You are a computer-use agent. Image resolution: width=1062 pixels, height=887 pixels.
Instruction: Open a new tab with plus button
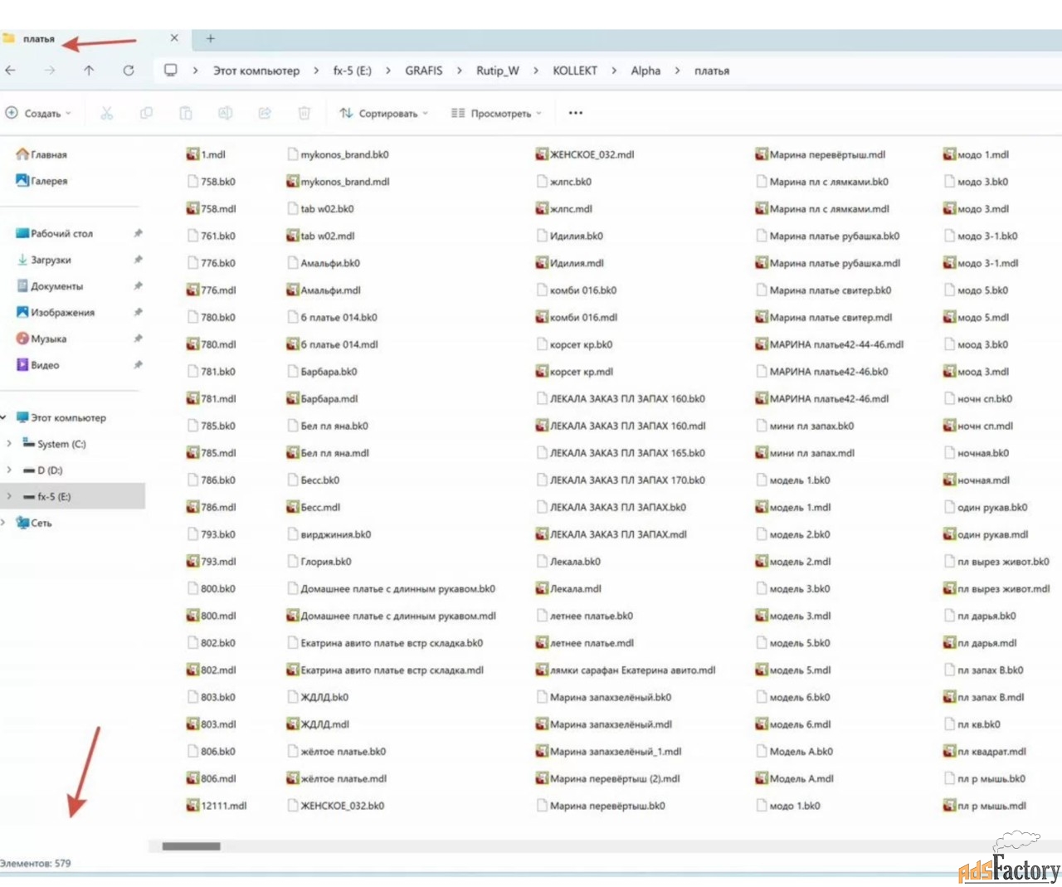pyautogui.click(x=211, y=38)
